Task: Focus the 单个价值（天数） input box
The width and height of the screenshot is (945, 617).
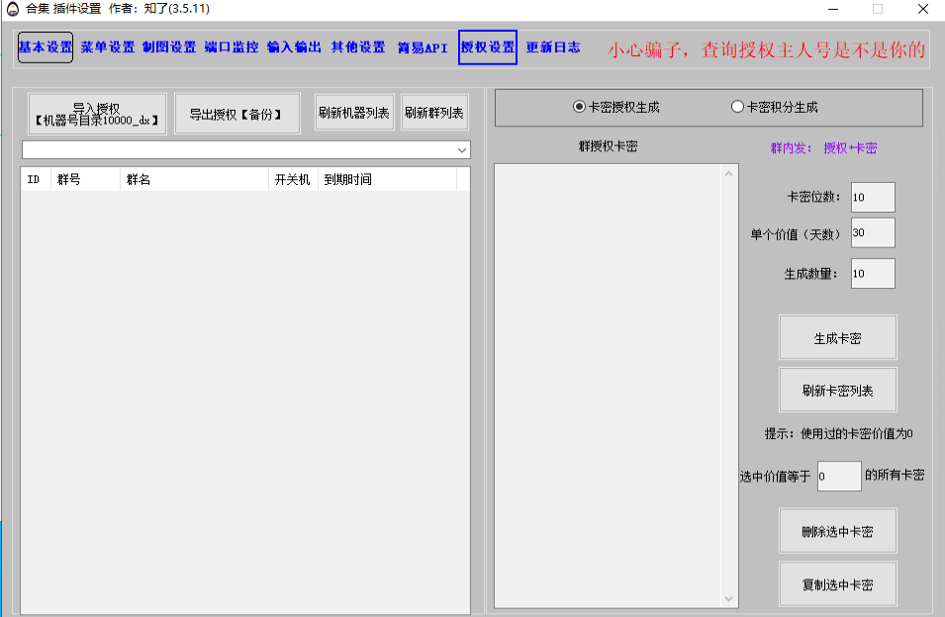Action: [872, 233]
